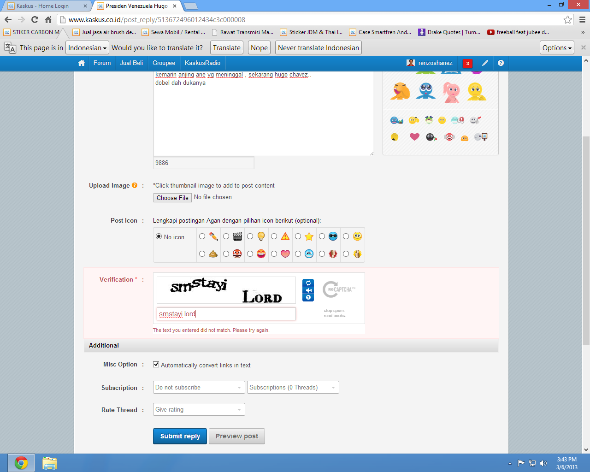Click the pencil create-post icon in navbar

click(485, 63)
